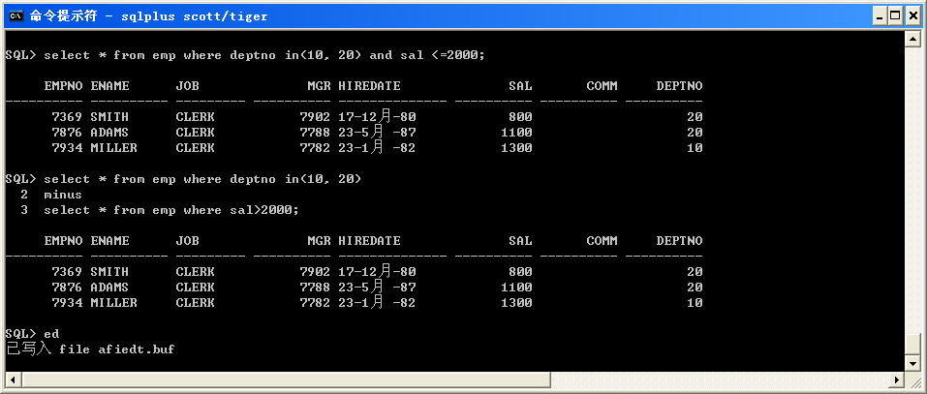Click ENAME column header in first result

click(x=109, y=86)
